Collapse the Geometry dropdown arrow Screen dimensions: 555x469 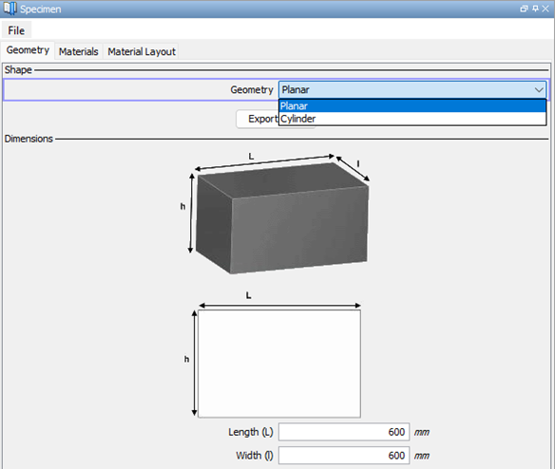pyautogui.click(x=539, y=90)
